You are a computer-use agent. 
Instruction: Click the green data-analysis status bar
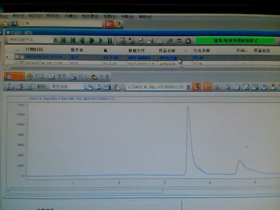click(235, 41)
